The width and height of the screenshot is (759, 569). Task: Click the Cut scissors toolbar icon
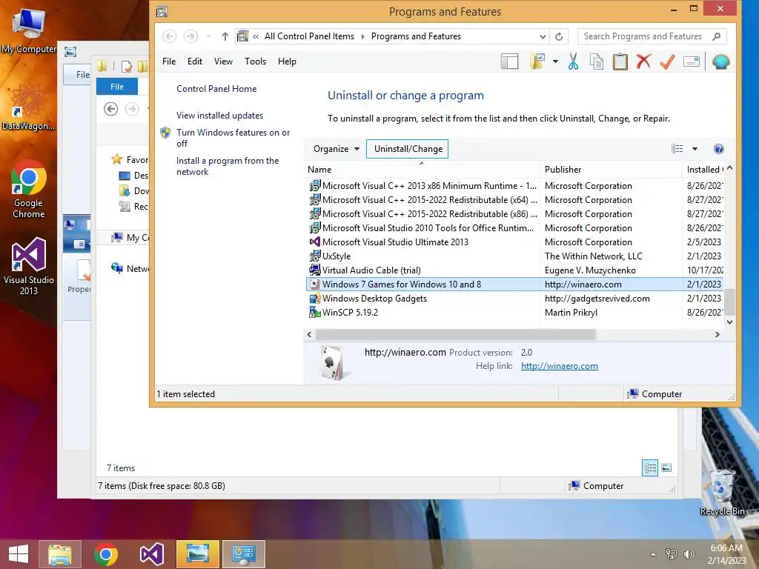click(573, 62)
